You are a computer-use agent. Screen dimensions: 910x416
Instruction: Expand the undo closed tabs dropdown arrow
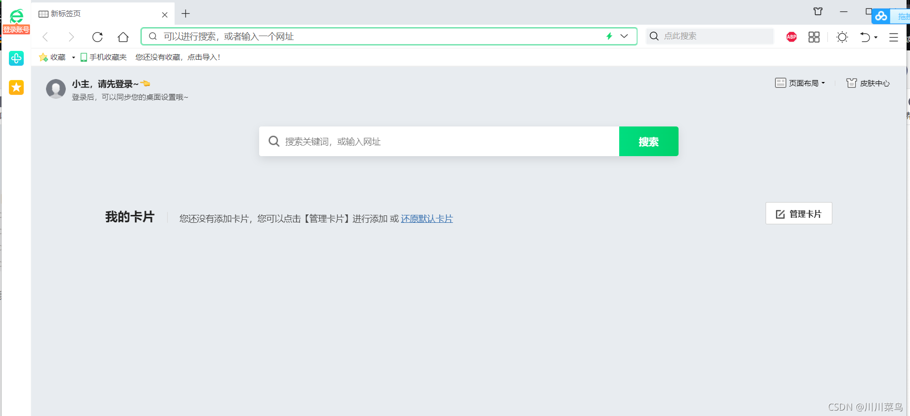coord(876,37)
